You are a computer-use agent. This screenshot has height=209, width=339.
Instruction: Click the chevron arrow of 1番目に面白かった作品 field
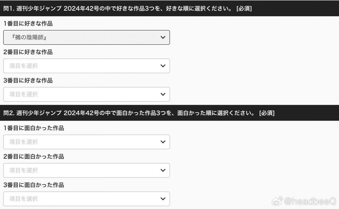point(163,142)
